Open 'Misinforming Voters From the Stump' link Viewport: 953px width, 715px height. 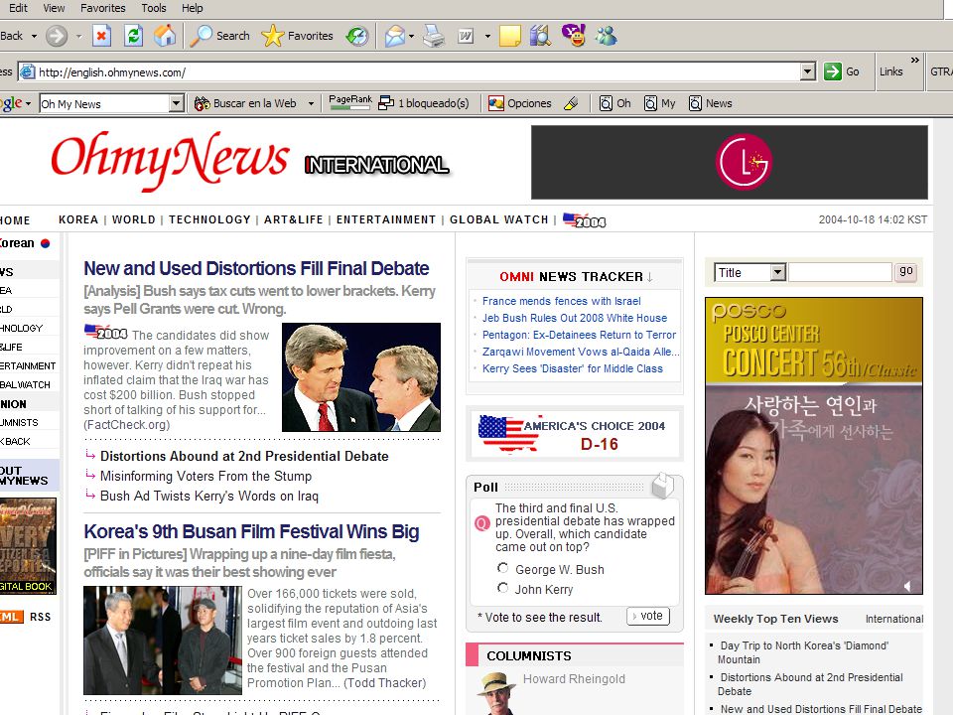206,476
